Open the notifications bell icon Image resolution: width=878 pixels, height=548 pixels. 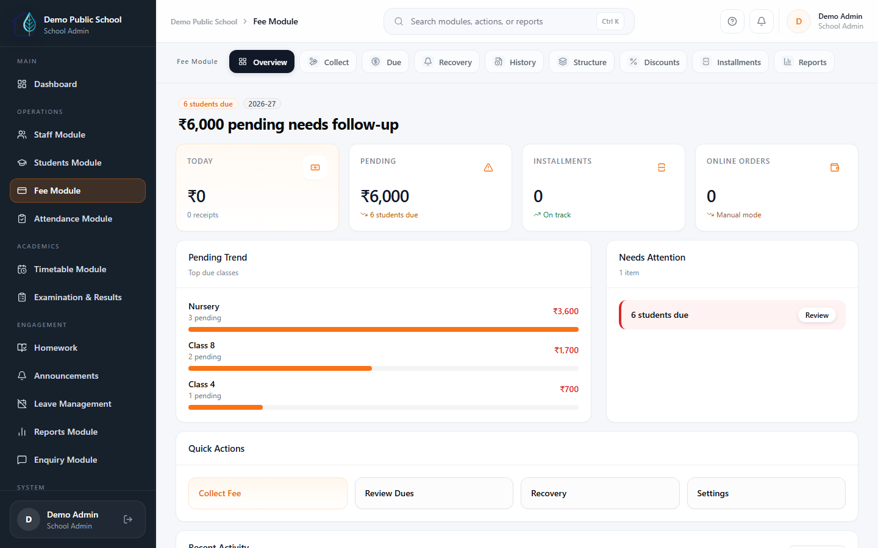click(x=762, y=21)
